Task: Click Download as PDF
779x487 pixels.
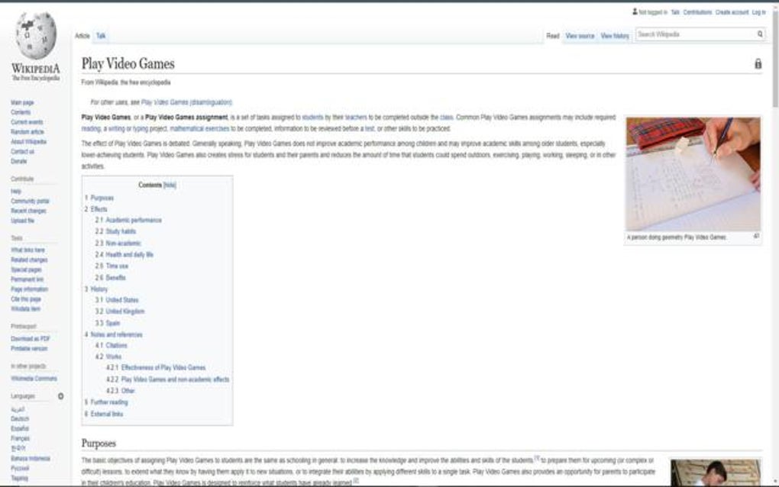Action: (x=31, y=339)
